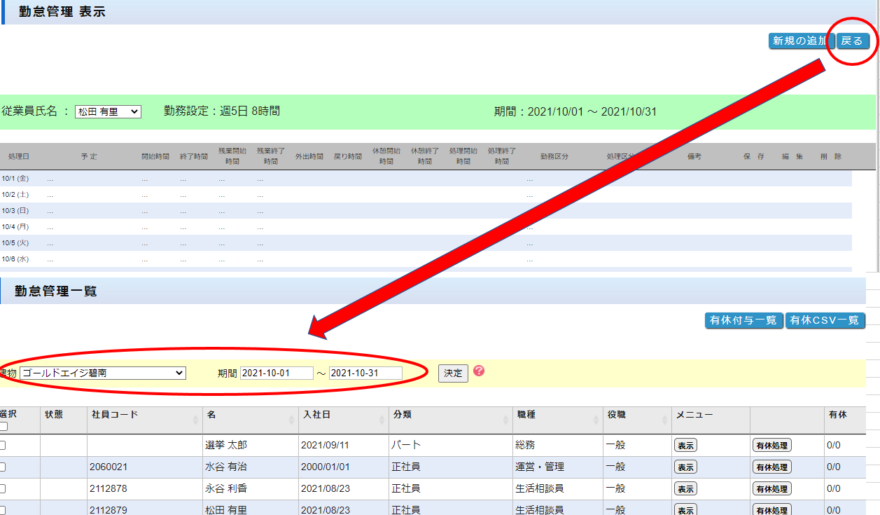Screen dimensions: 880x515
Task: Check the box for 水谷 有治 row
Action: click(x=3, y=467)
